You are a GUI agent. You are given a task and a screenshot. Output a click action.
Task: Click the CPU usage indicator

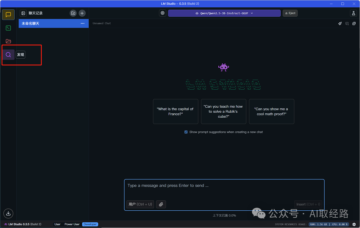point(340,224)
